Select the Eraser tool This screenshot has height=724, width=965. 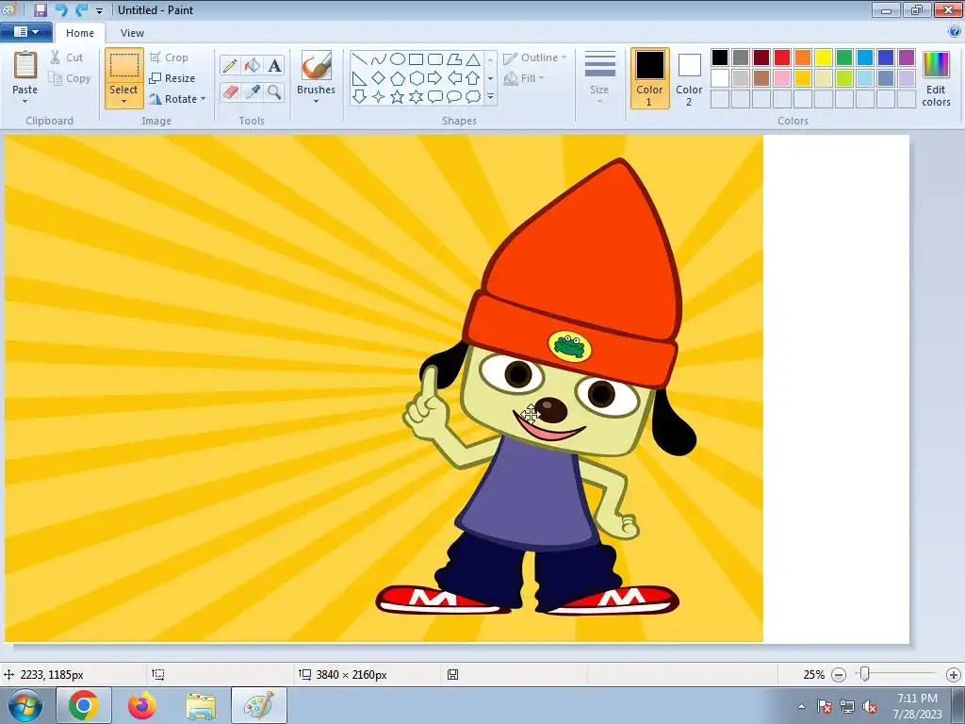[x=230, y=92]
